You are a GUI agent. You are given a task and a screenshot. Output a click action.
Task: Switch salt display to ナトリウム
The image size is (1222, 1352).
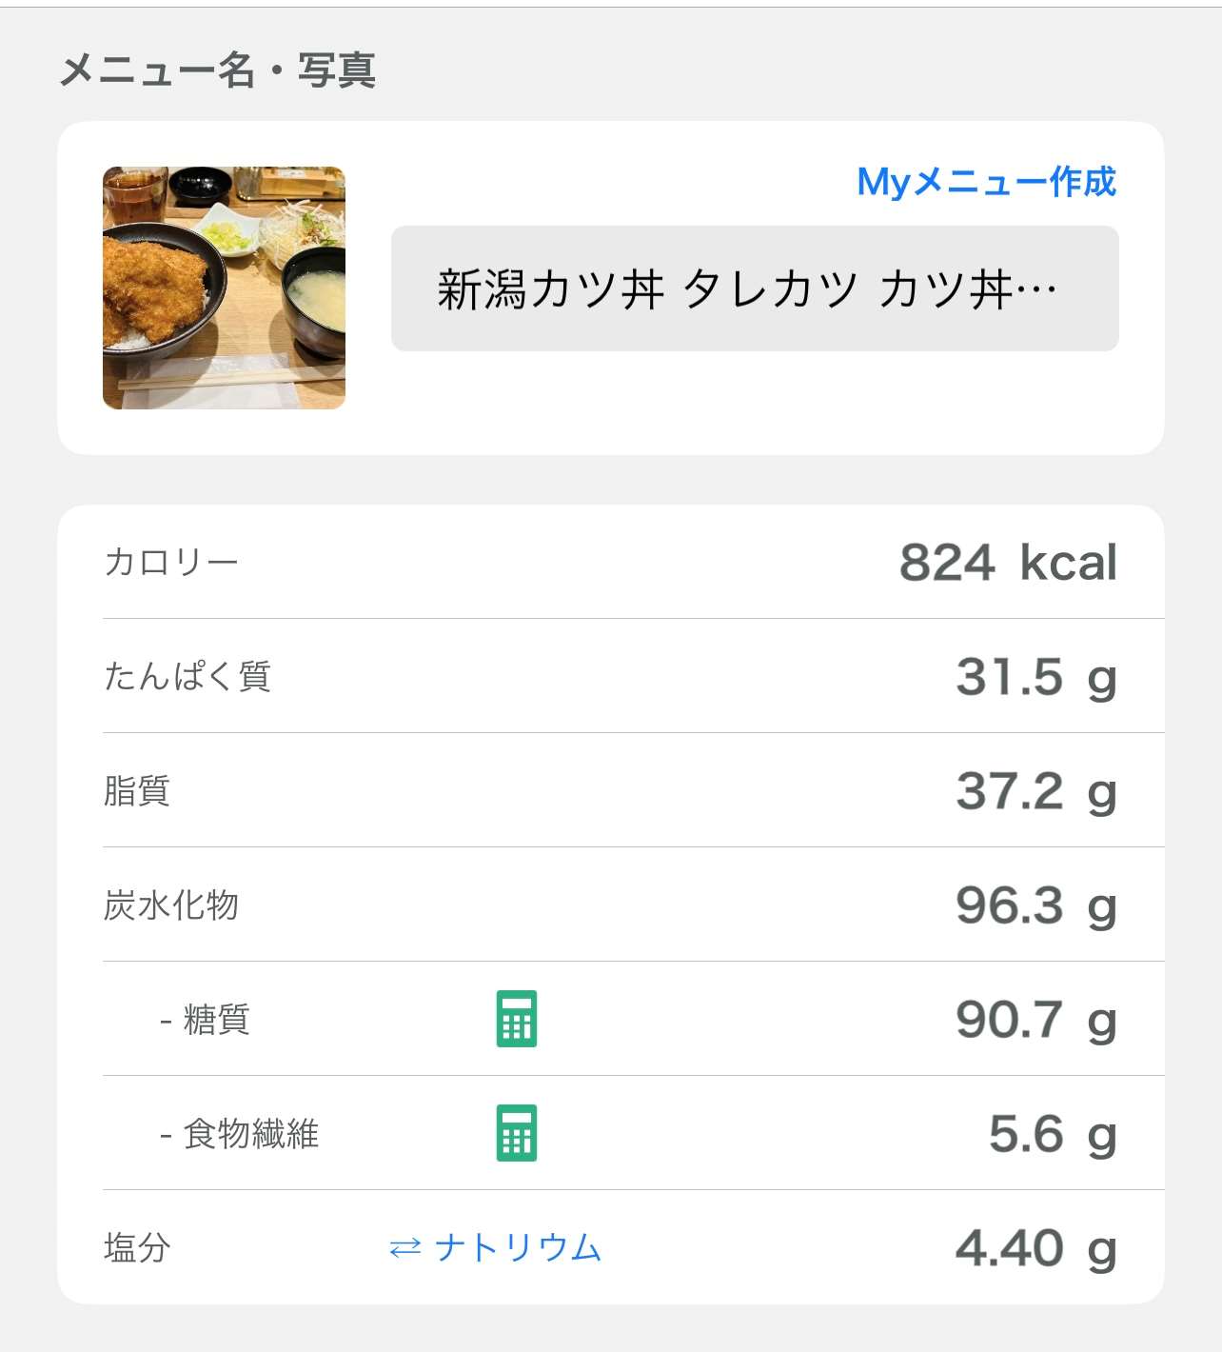pyautogui.click(x=496, y=1247)
